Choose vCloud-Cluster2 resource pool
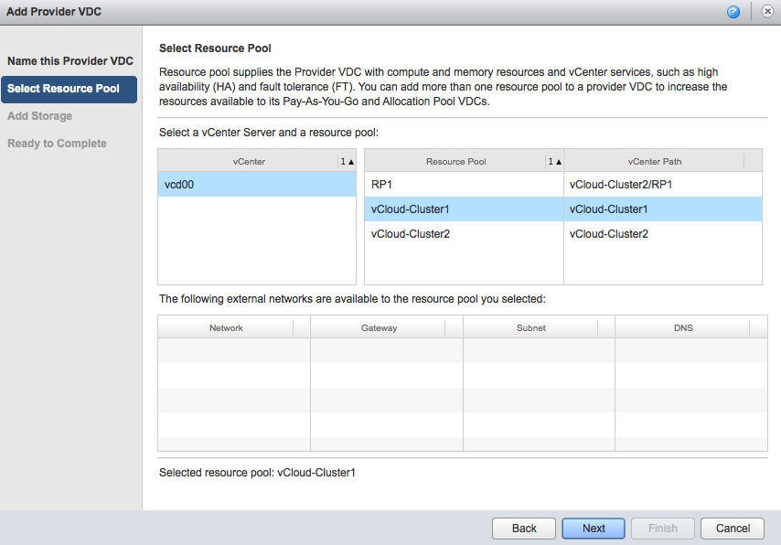 click(463, 234)
